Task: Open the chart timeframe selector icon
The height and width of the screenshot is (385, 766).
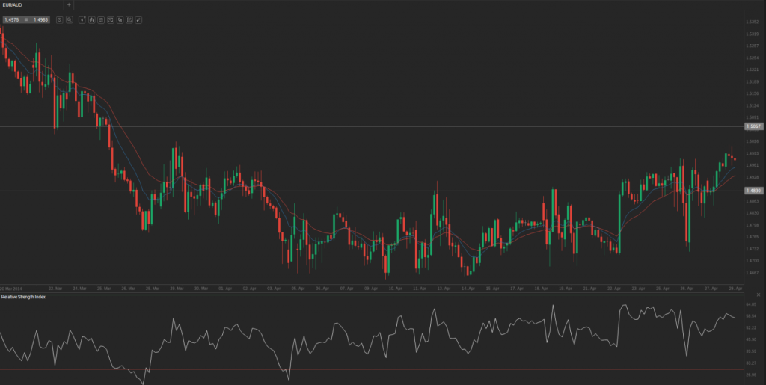Action: pyautogui.click(x=82, y=19)
